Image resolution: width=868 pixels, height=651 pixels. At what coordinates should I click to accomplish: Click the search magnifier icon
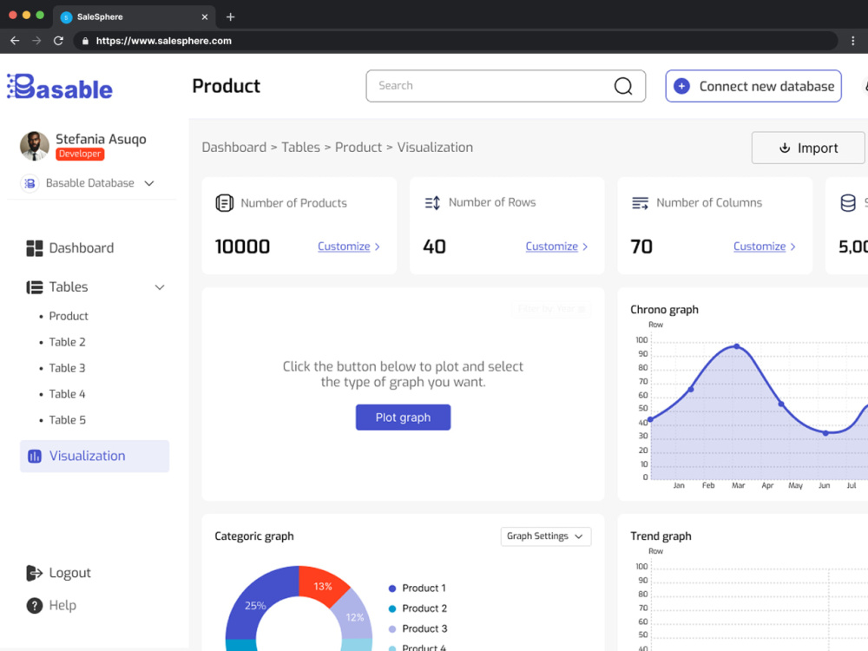tap(622, 86)
